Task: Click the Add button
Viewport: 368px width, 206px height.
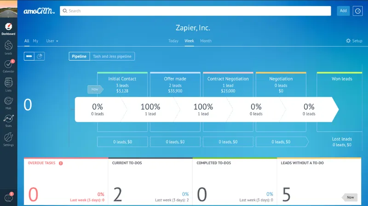Action: pos(343,11)
